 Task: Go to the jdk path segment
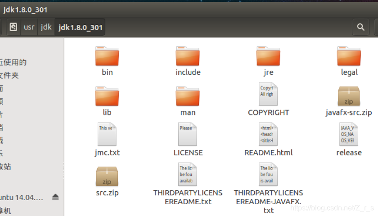46,27
